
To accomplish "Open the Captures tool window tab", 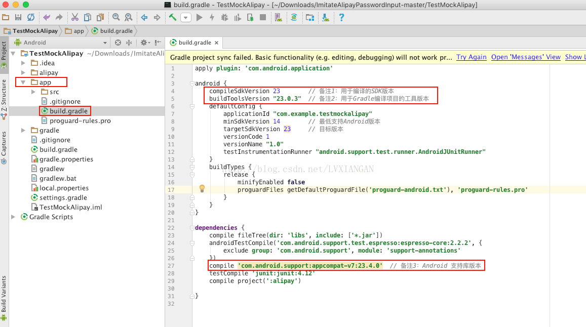I will (x=4, y=147).
